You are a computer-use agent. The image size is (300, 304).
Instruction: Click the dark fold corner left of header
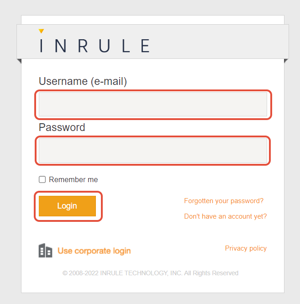tap(18, 61)
